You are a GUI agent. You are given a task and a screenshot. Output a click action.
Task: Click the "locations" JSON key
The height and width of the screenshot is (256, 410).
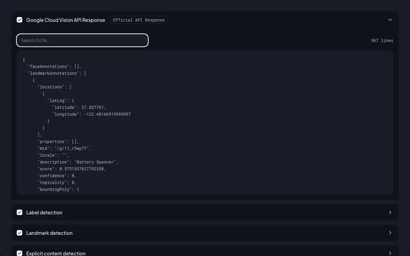pos(51,87)
